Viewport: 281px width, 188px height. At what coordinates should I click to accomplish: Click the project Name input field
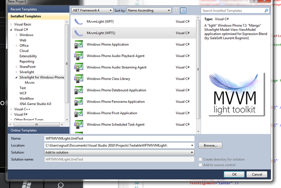(119, 138)
